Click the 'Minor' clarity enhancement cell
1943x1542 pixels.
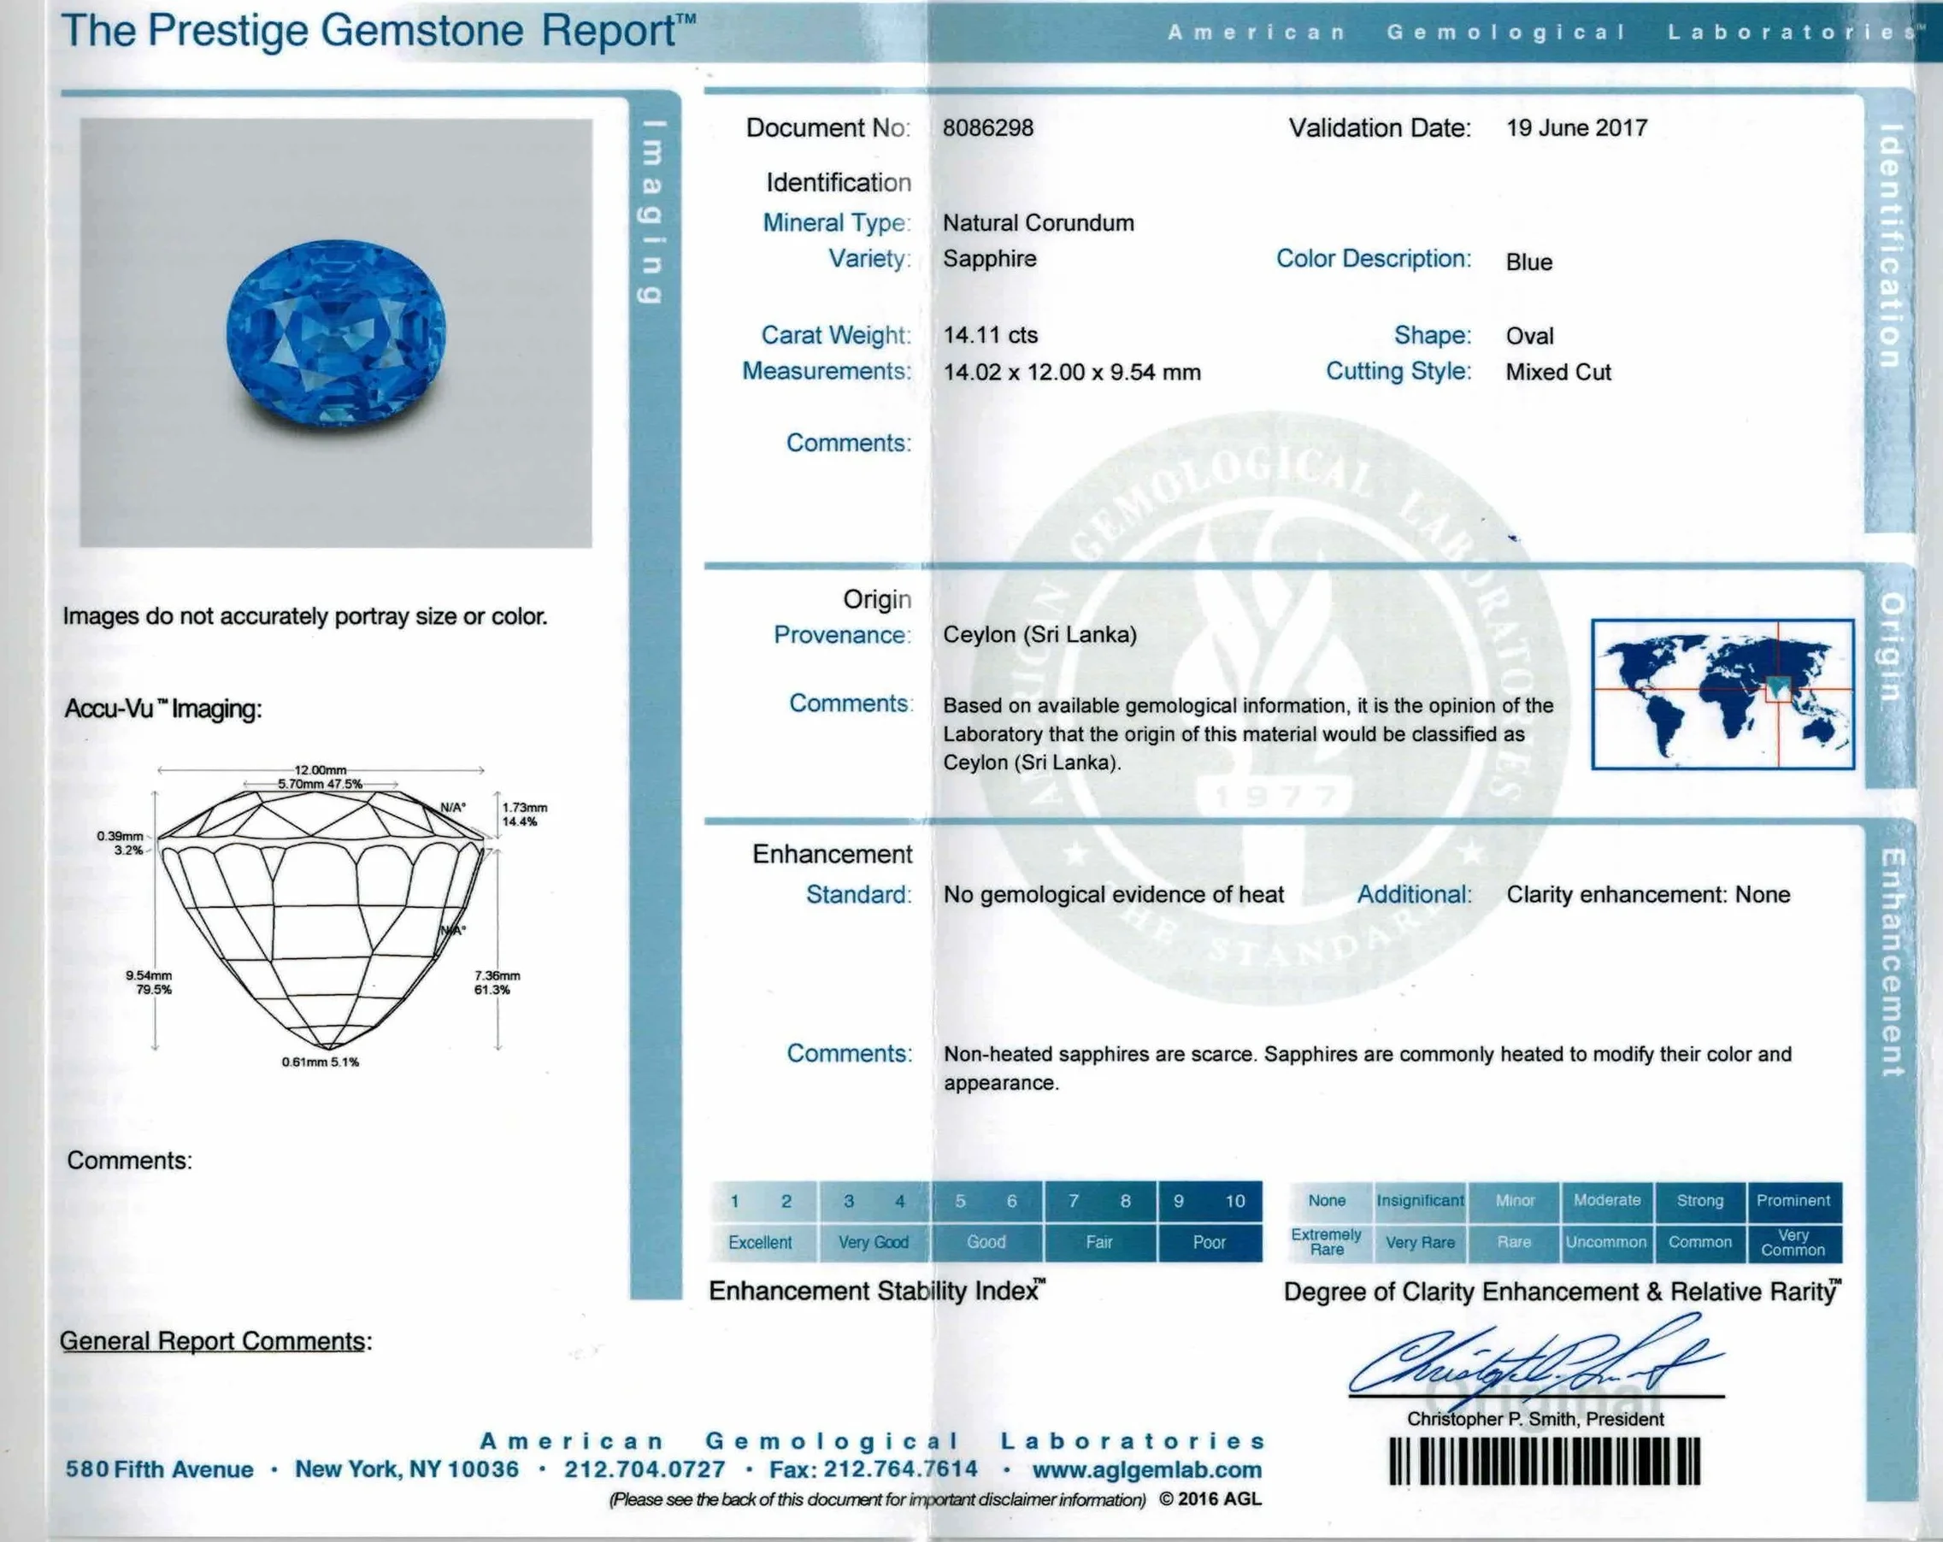1514,1201
